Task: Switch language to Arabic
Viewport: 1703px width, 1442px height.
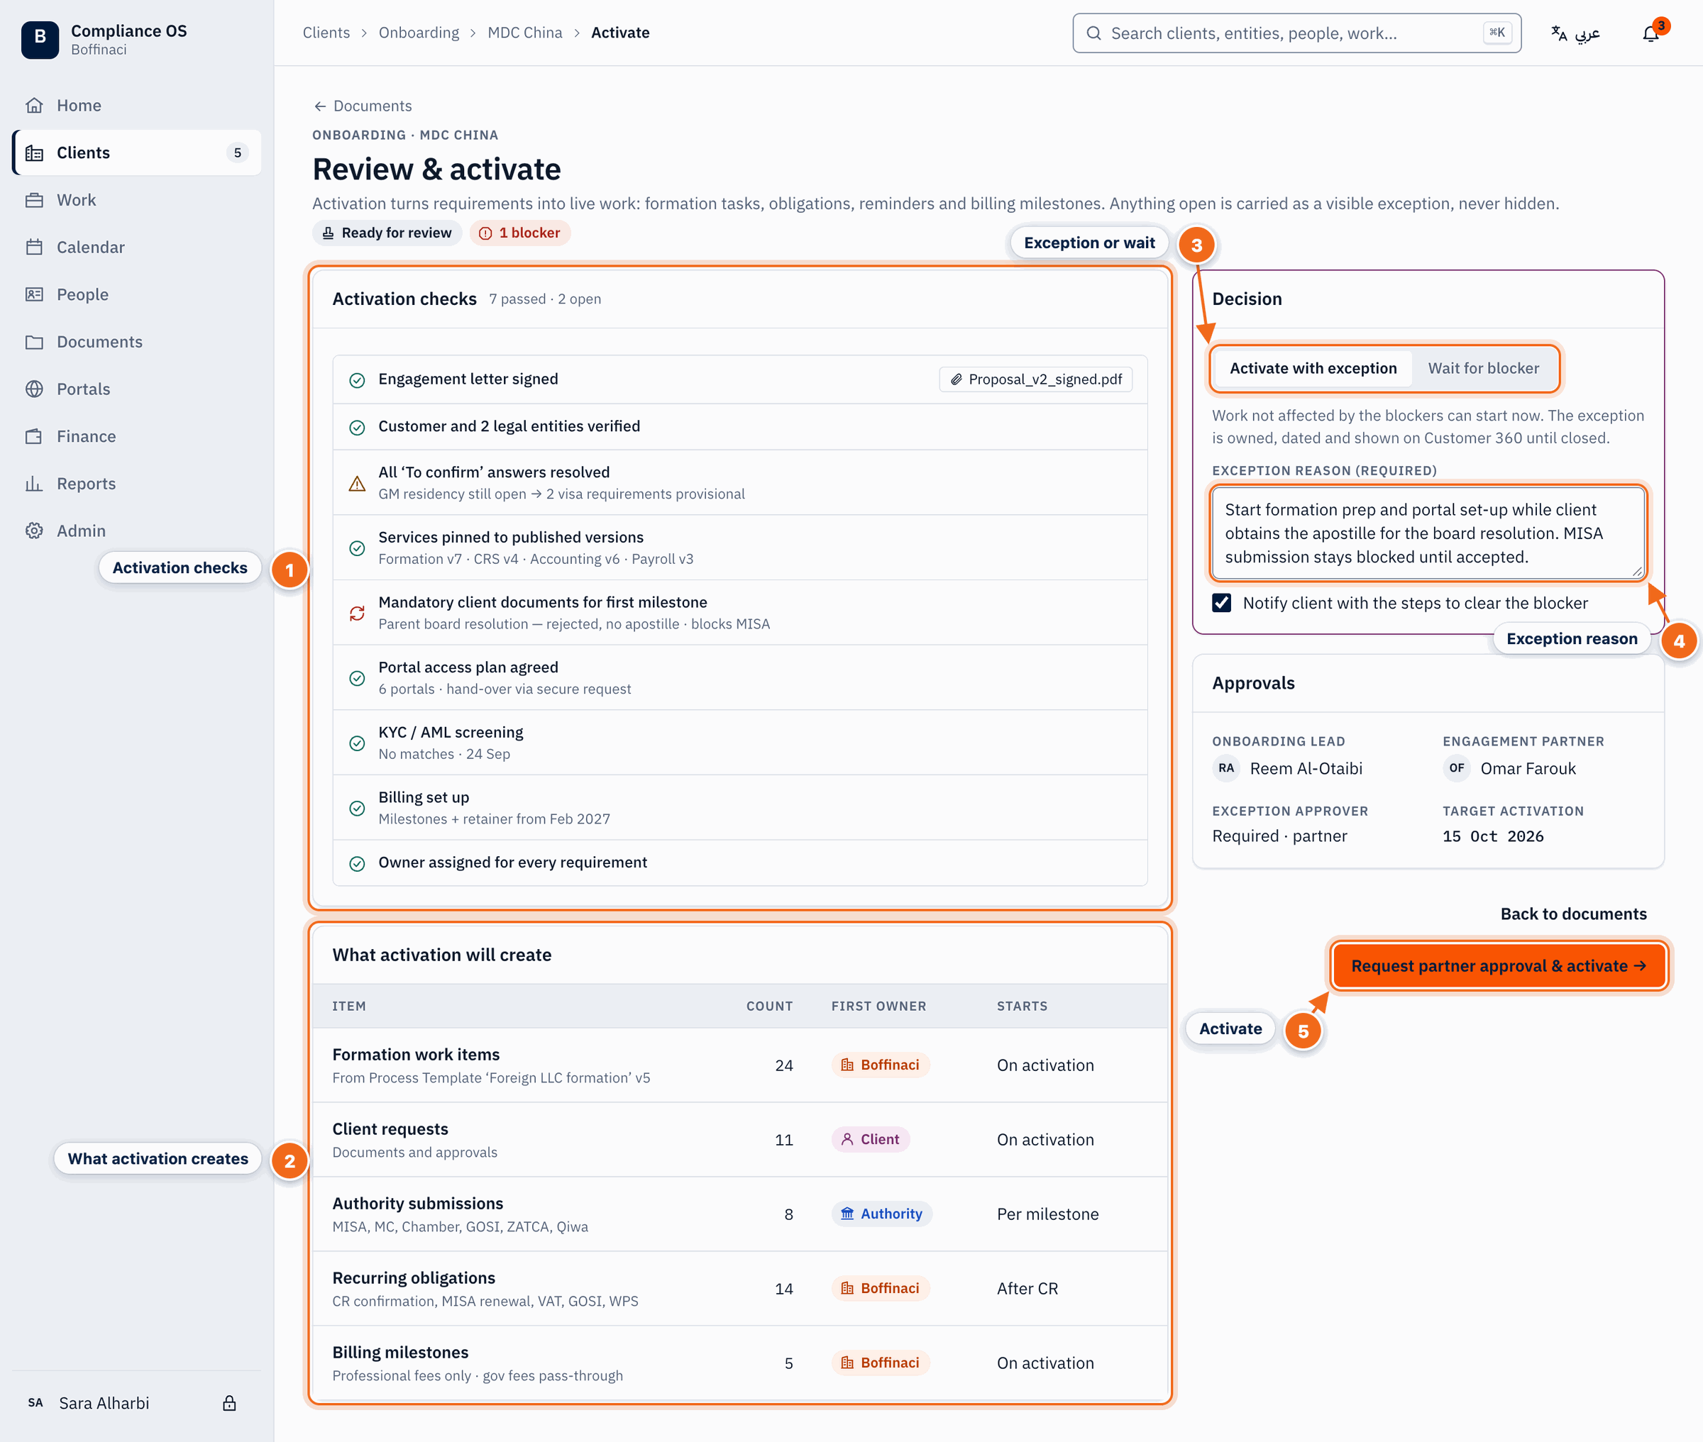Action: (x=1575, y=33)
